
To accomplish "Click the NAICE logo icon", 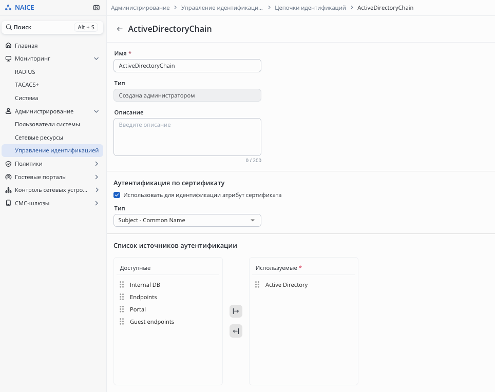I will point(8,8).
